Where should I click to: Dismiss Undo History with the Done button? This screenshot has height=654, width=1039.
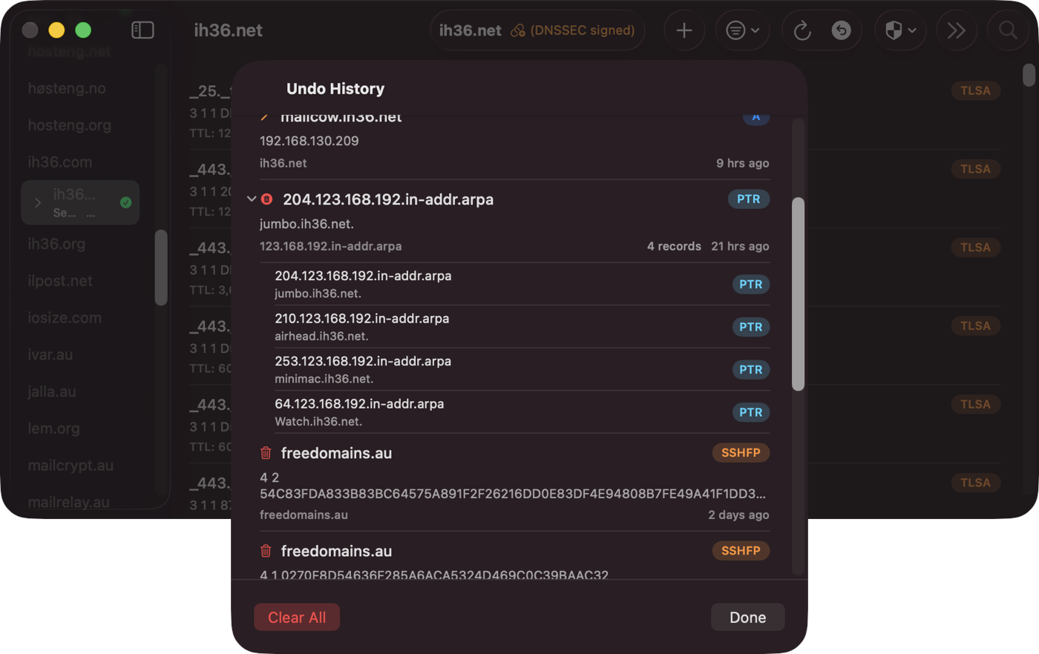click(747, 616)
